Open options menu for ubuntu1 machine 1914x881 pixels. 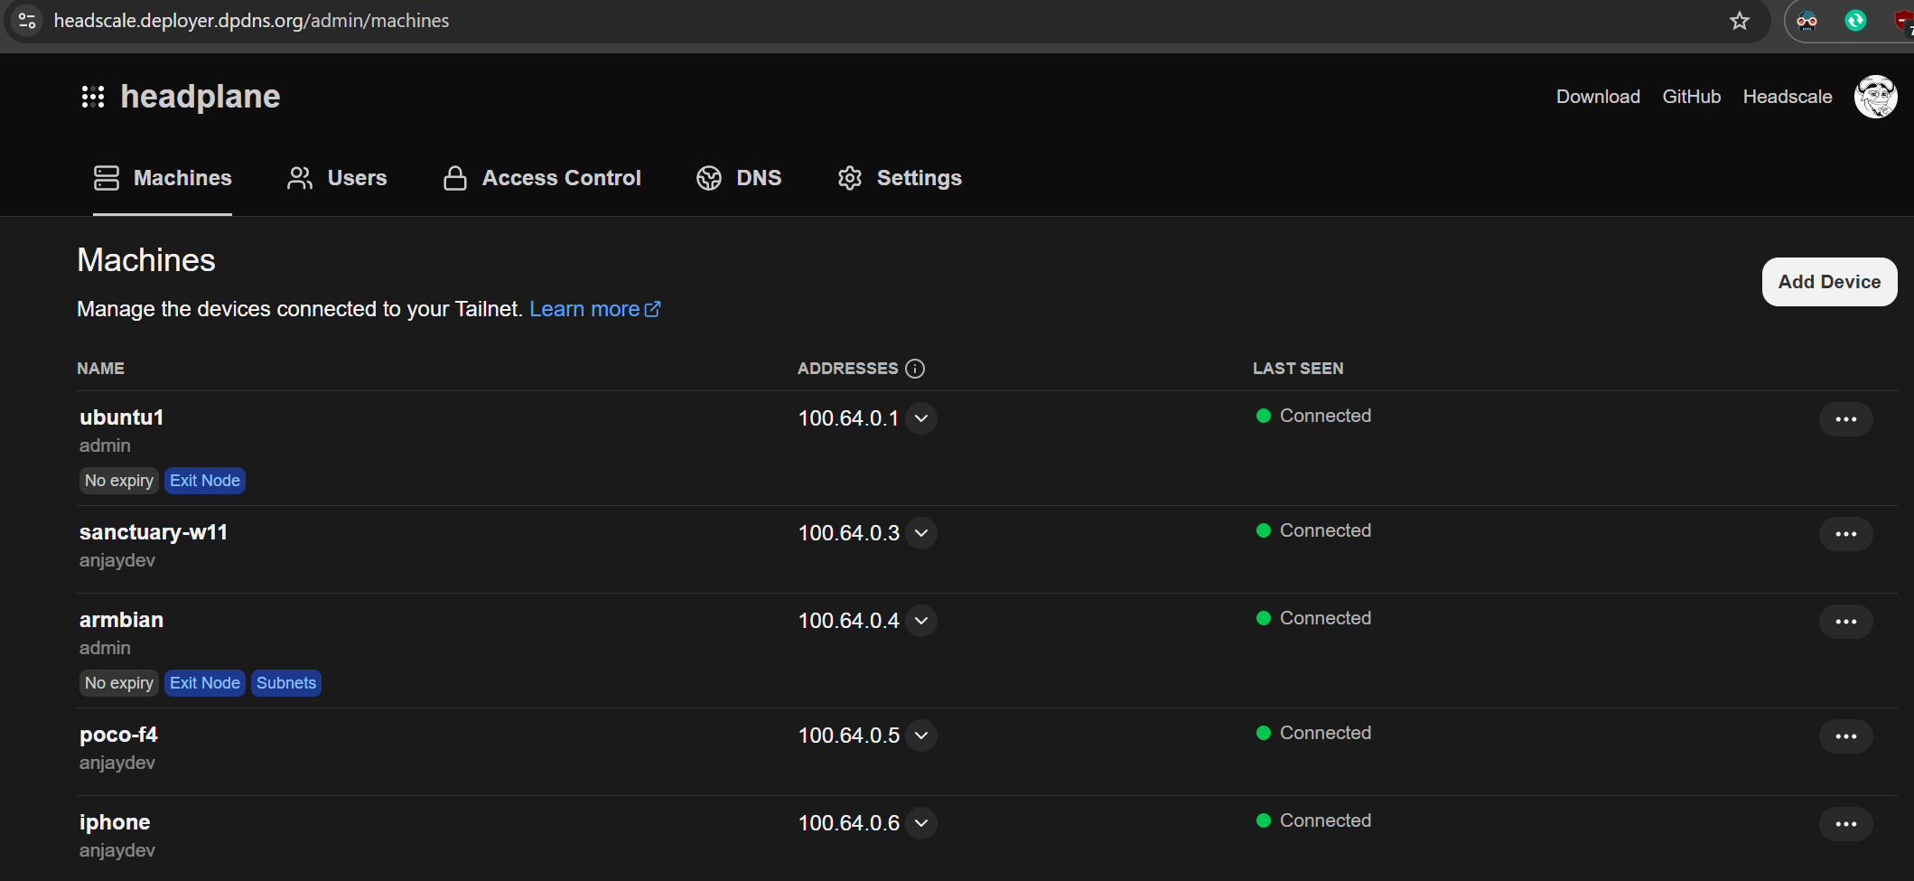1845,419
